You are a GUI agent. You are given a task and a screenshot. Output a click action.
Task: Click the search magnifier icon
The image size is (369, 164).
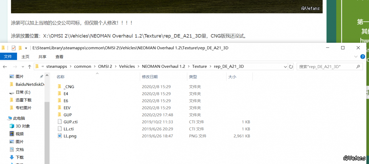click(x=358, y=67)
